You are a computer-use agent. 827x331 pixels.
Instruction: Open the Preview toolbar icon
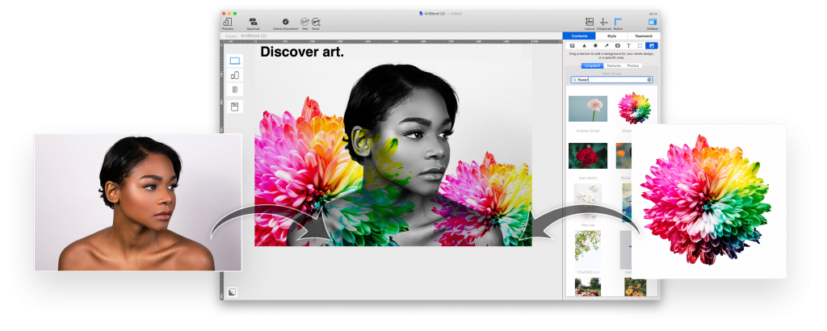[x=227, y=22]
